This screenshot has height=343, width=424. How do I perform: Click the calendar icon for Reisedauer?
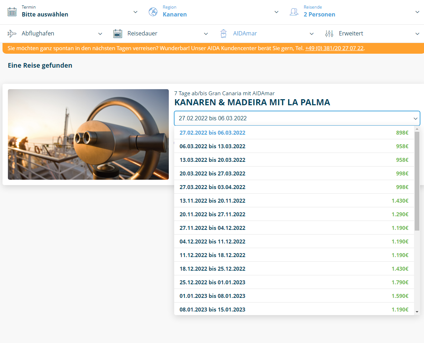click(118, 34)
